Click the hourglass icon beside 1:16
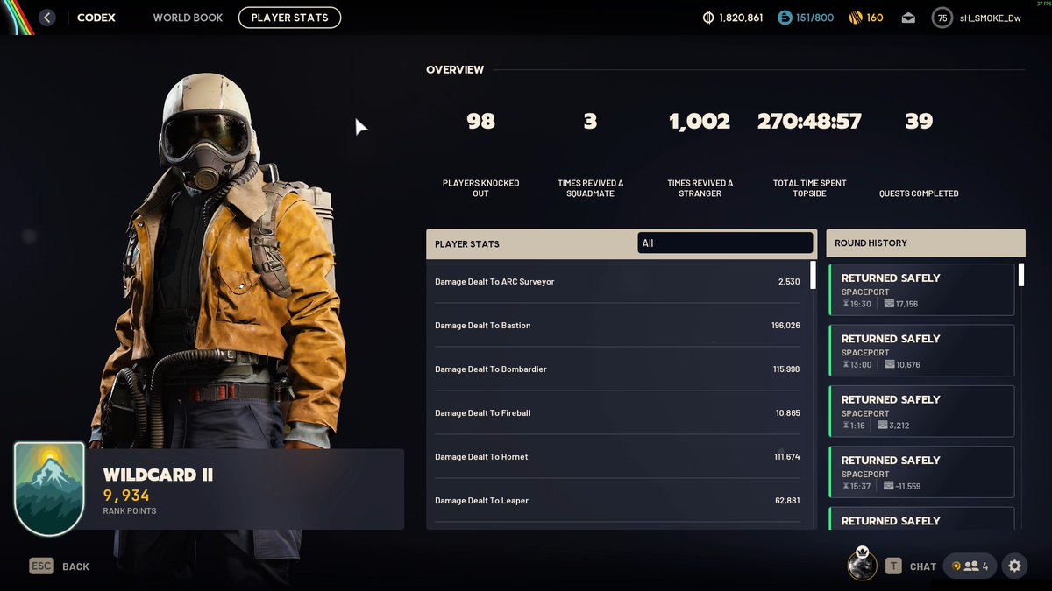 click(x=846, y=426)
